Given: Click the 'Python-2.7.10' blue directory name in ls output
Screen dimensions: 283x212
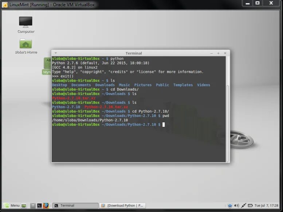Looking at the screenshot, I should tap(66, 107).
